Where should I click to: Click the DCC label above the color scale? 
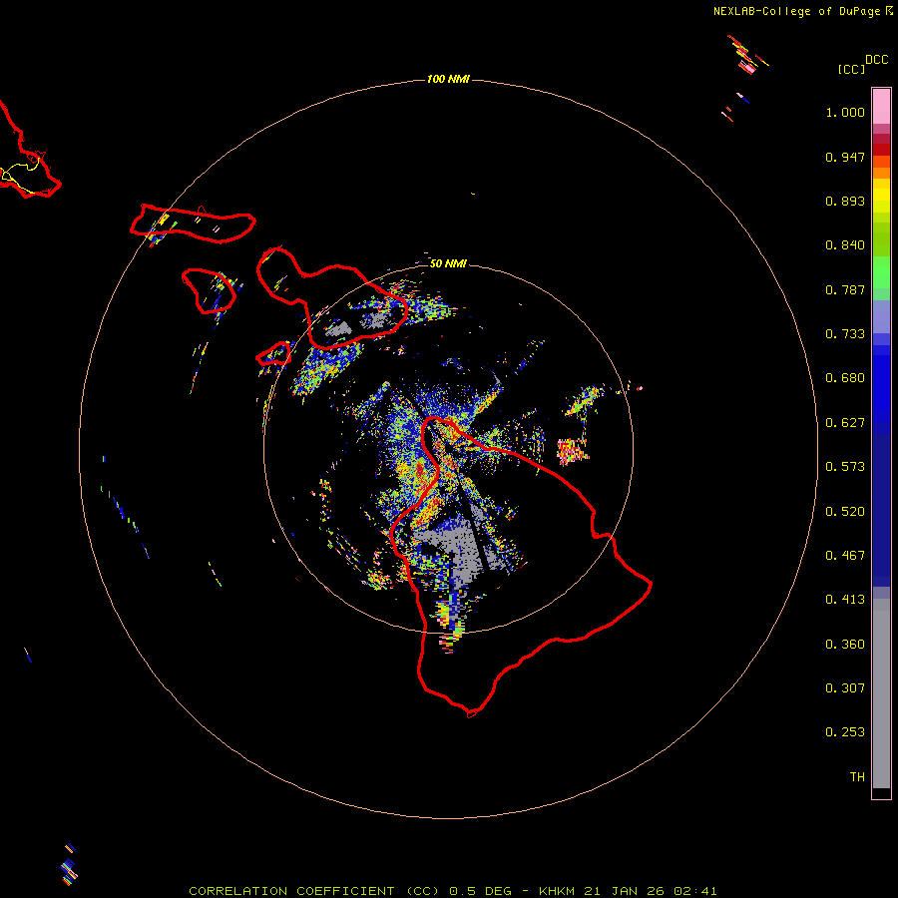click(x=876, y=60)
